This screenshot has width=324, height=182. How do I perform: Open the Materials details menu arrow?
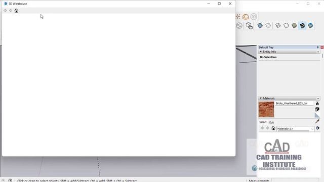[317, 128]
